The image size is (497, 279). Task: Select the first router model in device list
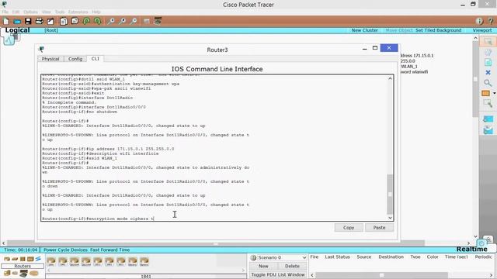pos(51,261)
